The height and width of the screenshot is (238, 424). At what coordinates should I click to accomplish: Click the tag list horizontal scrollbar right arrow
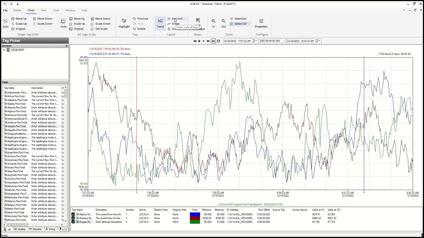[62, 225]
